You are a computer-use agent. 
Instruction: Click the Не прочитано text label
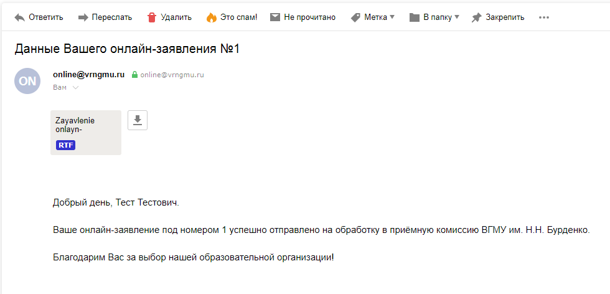click(310, 17)
